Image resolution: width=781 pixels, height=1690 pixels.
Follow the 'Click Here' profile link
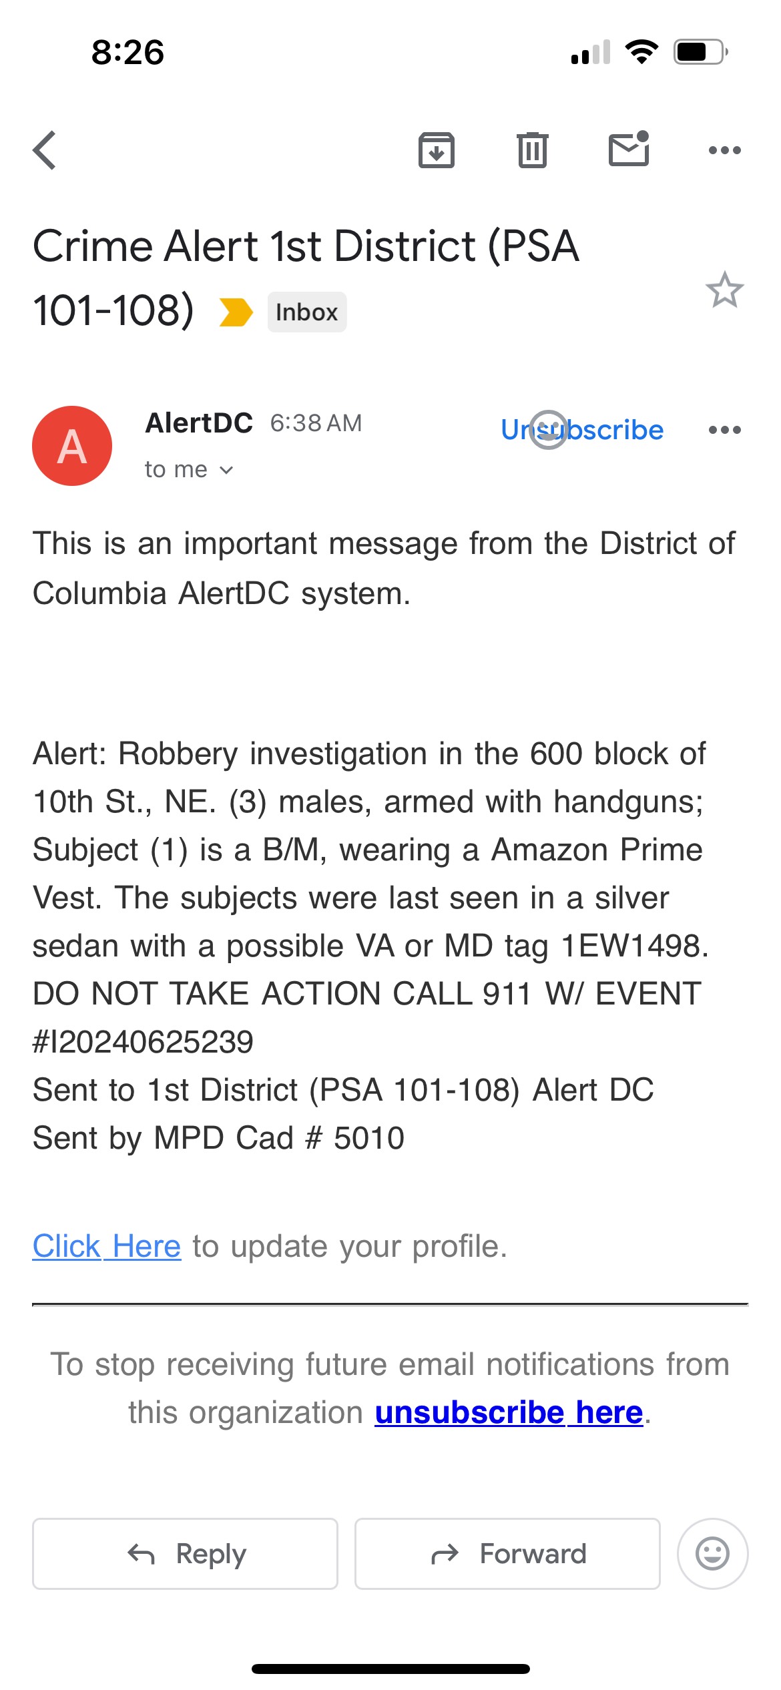click(107, 1246)
